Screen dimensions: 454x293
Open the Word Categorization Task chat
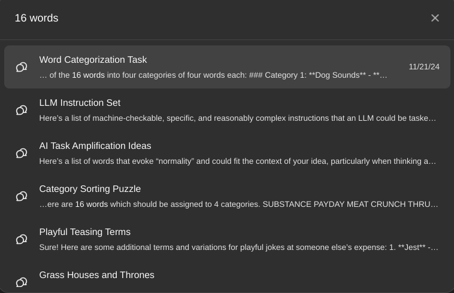[x=227, y=67]
